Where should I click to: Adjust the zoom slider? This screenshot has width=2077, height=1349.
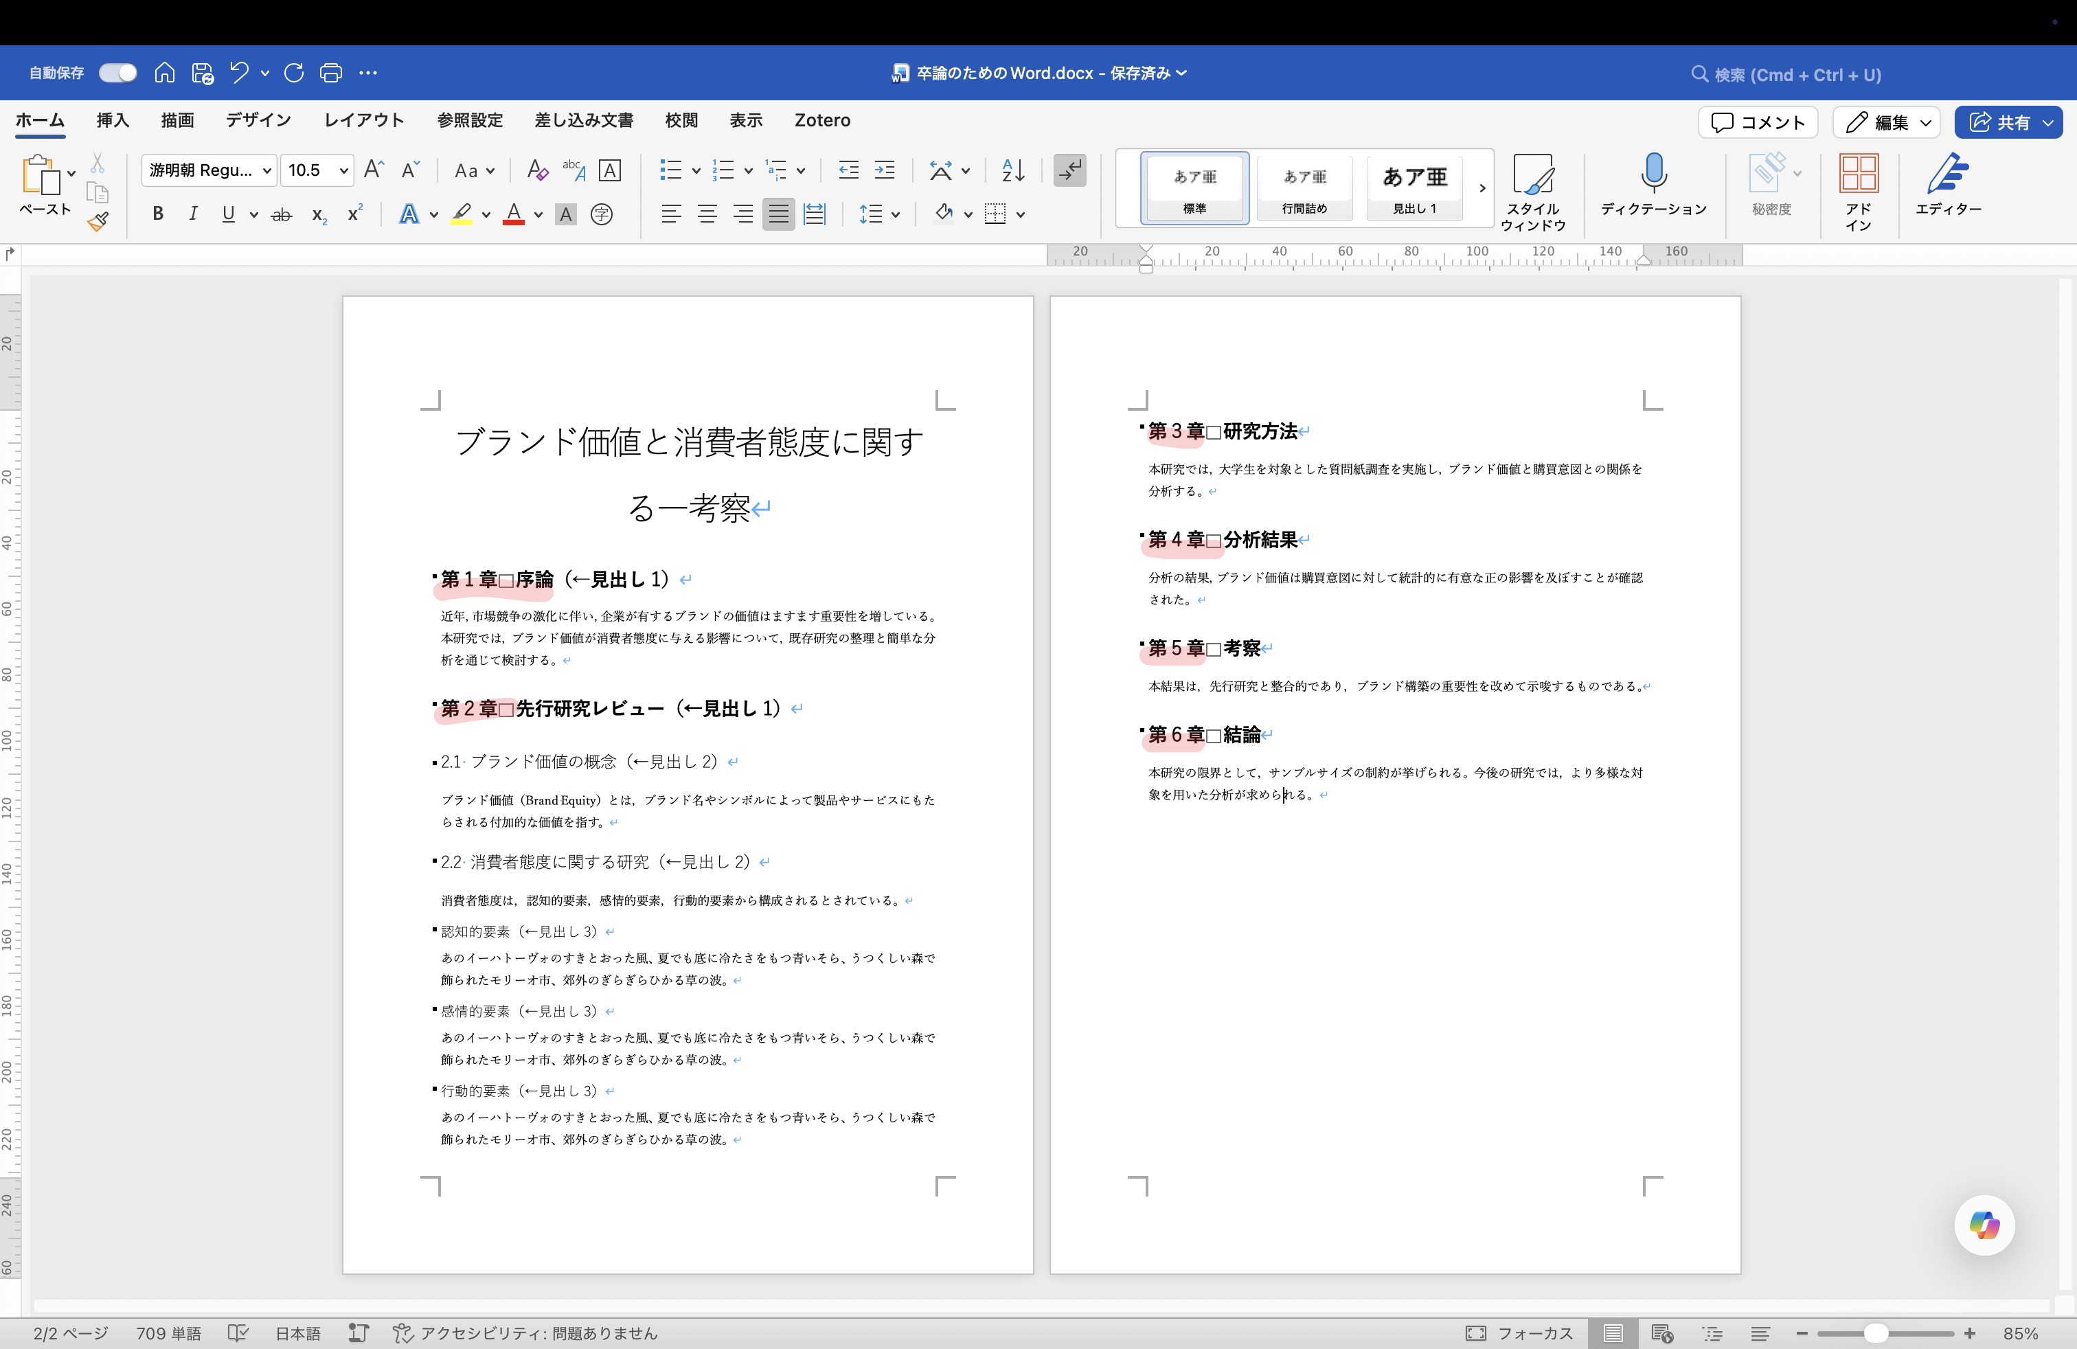[1878, 1333]
